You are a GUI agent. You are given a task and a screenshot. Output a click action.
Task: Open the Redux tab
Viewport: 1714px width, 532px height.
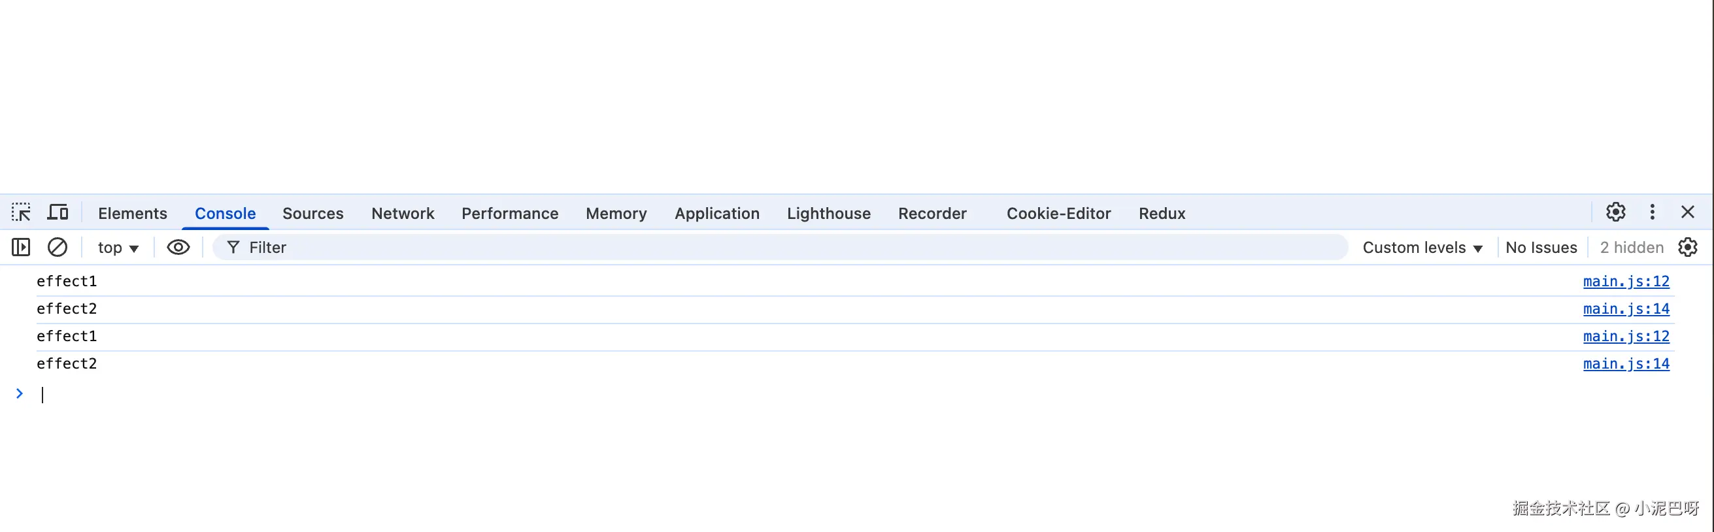[x=1162, y=214]
